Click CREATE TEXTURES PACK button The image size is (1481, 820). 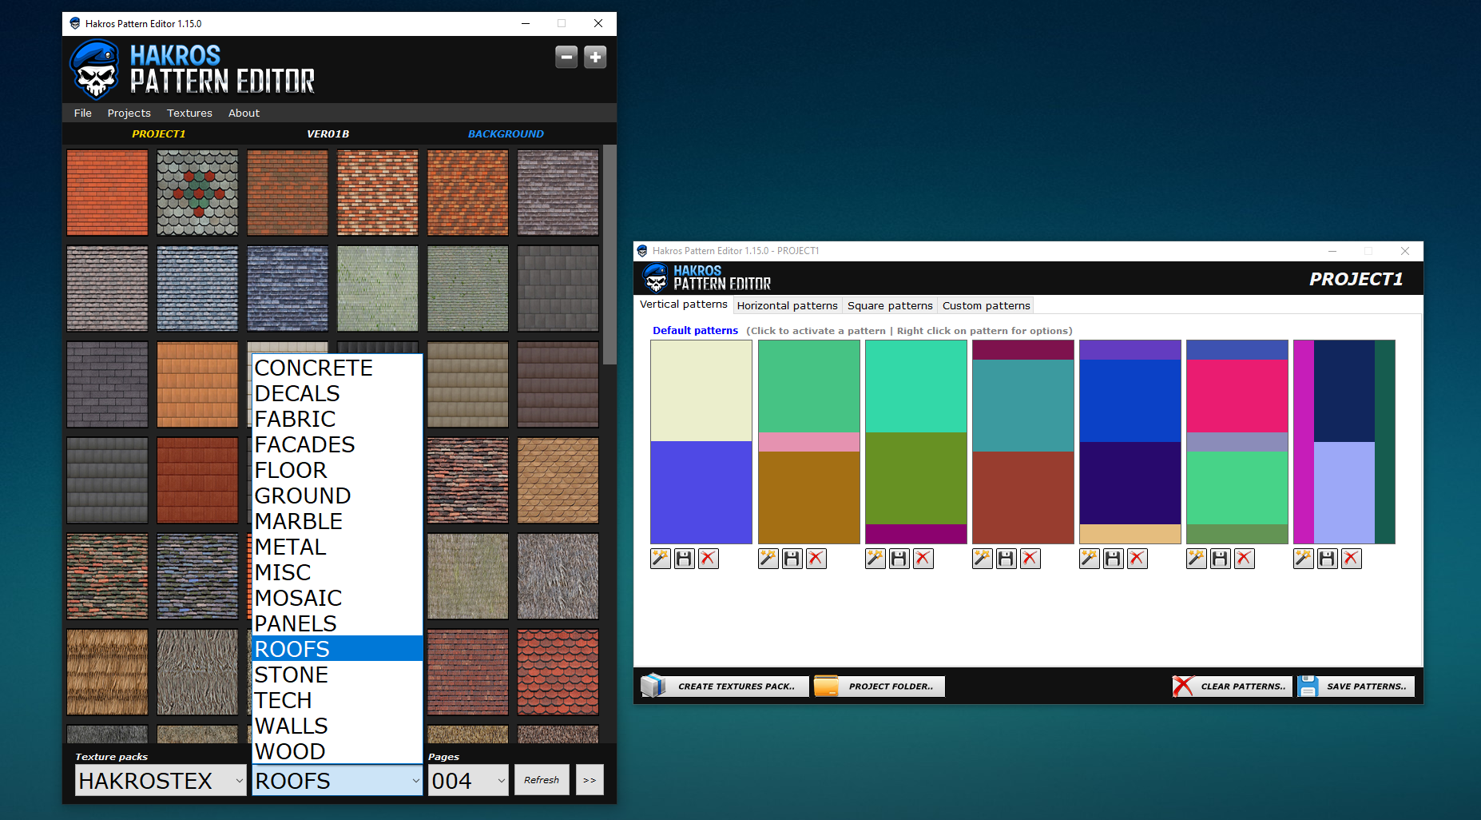click(x=725, y=686)
